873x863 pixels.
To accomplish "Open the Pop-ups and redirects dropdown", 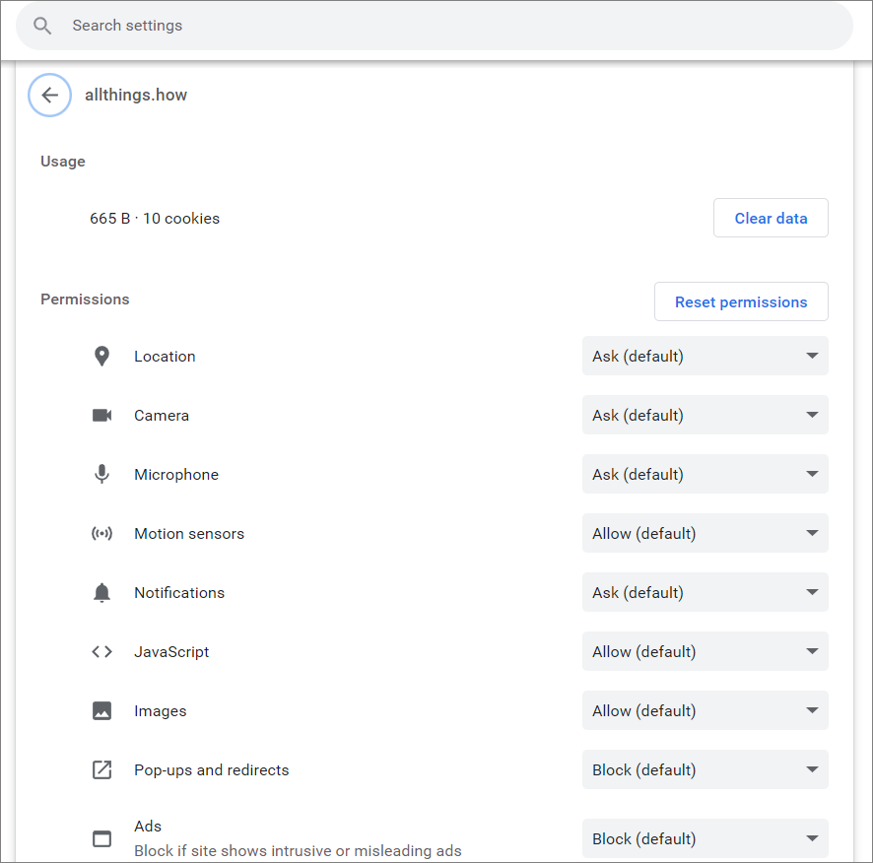I will click(x=705, y=769).
